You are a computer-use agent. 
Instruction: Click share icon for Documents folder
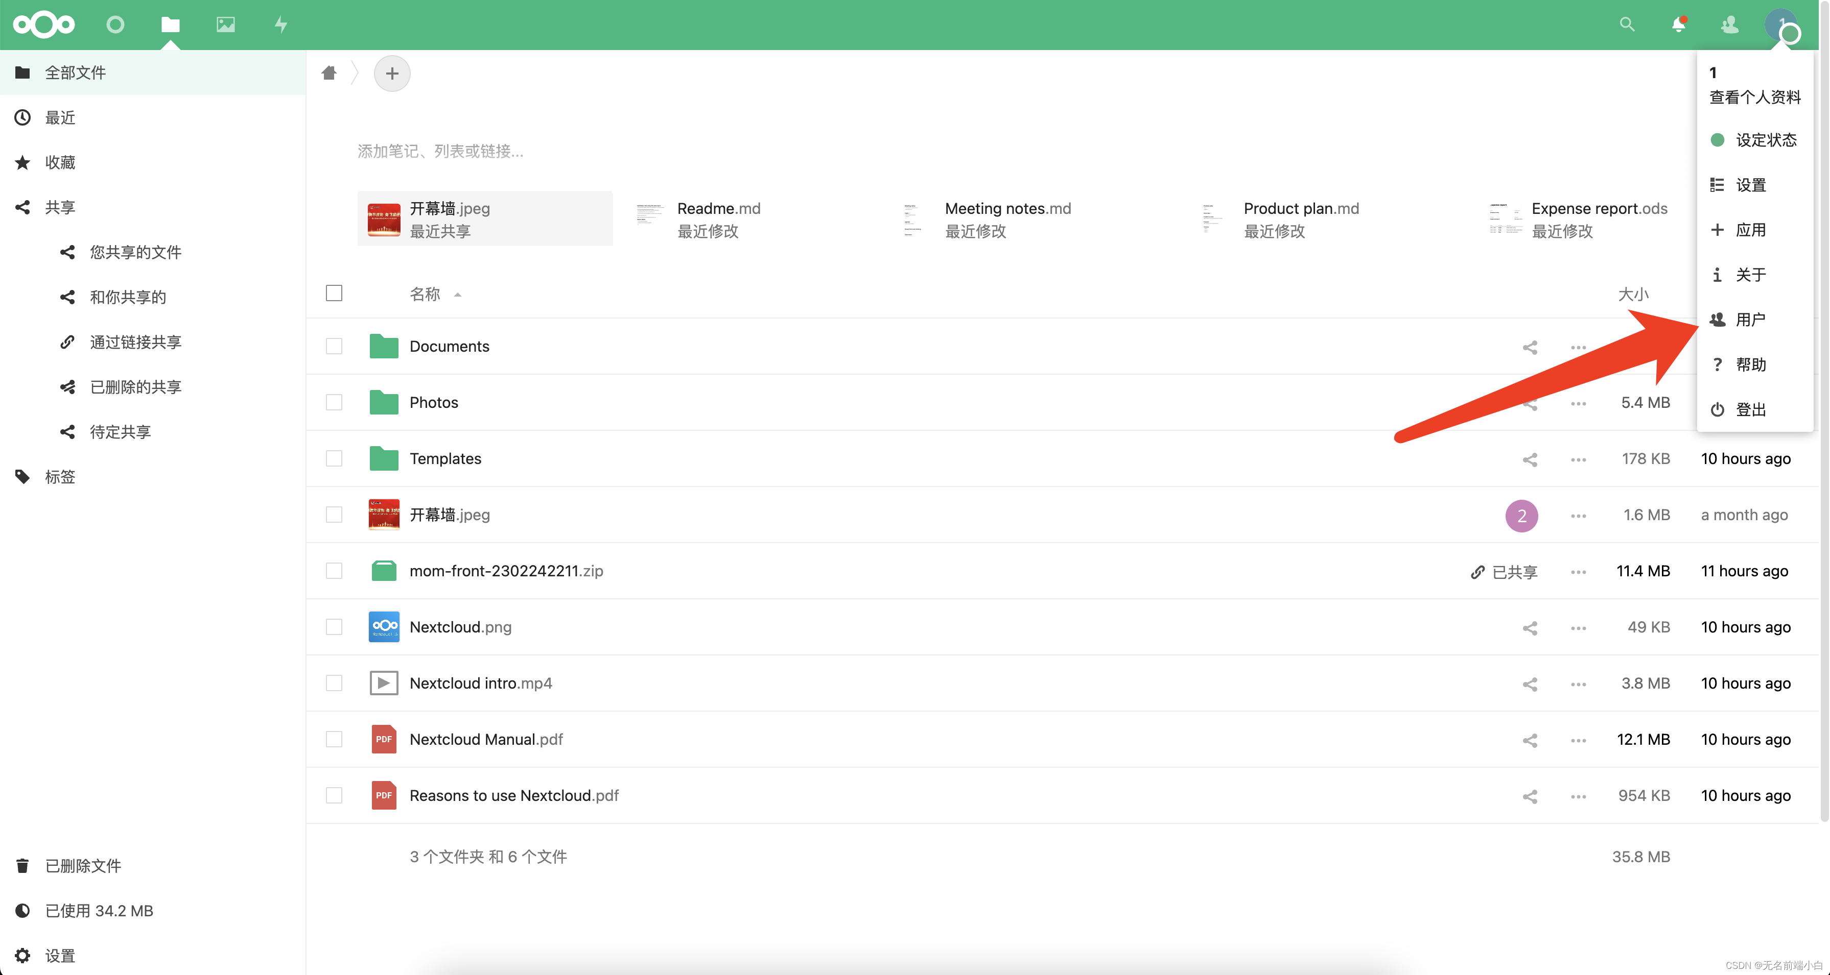tap(1530, 347)
